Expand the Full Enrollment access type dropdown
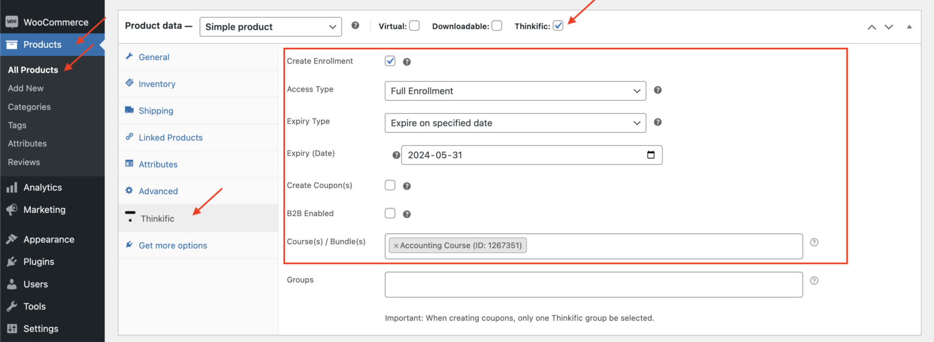 click(515, 91)
